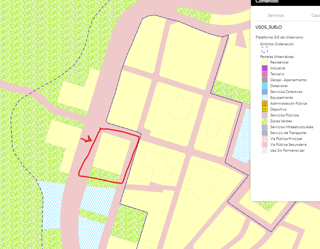This screenshot has height=249, width=320.
Task: Click the Servicio de Transporte striped icon
Action: tap(265, 133)
